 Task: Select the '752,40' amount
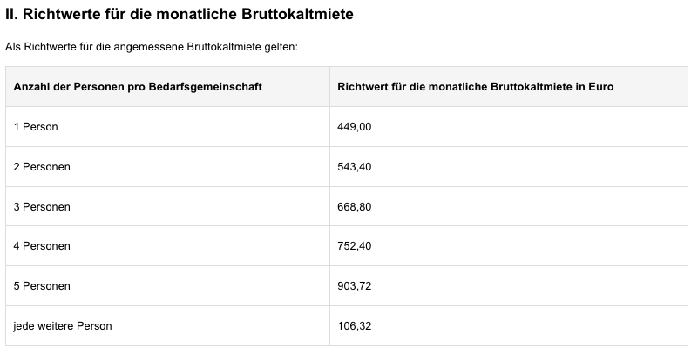(x=354, y=246)
